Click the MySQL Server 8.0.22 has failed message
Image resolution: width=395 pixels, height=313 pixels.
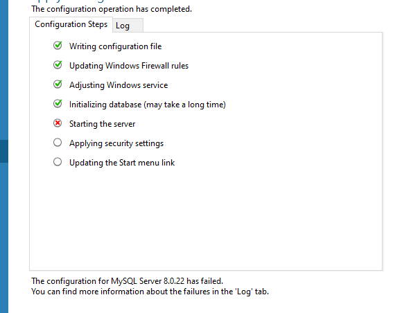coord(128,281)
